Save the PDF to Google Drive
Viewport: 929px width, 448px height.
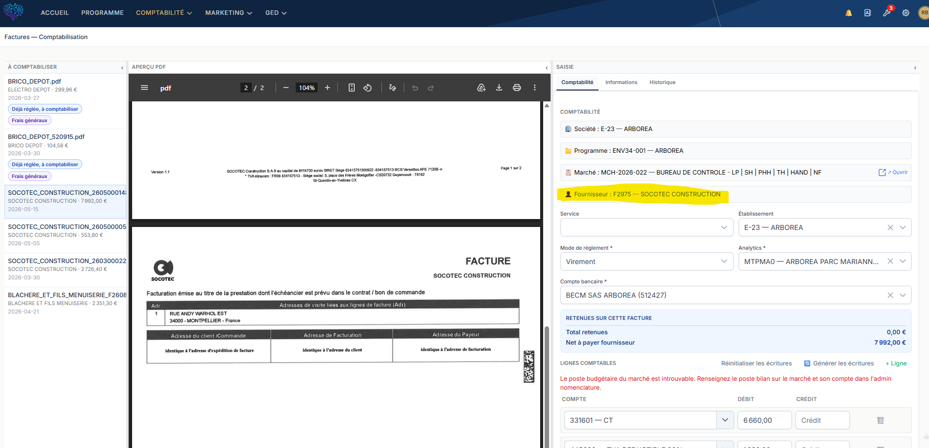coord(481,88)
